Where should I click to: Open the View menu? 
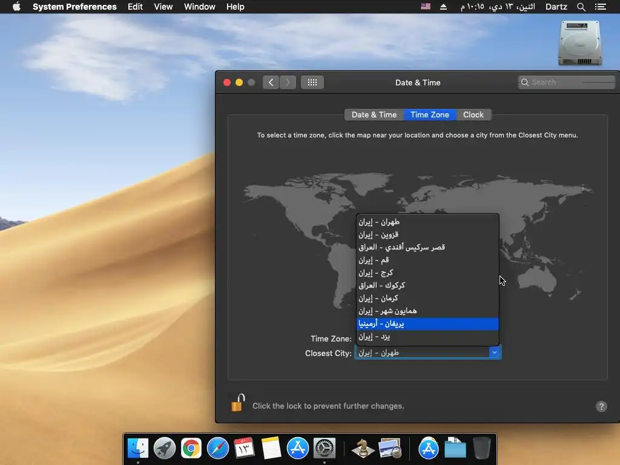pos(163,7)
